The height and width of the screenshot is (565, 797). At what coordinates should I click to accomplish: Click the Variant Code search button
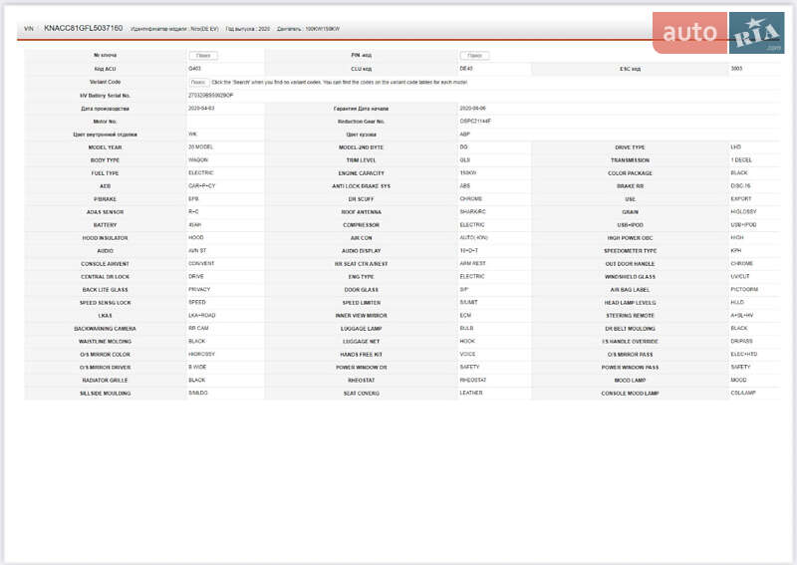(198, 82)
